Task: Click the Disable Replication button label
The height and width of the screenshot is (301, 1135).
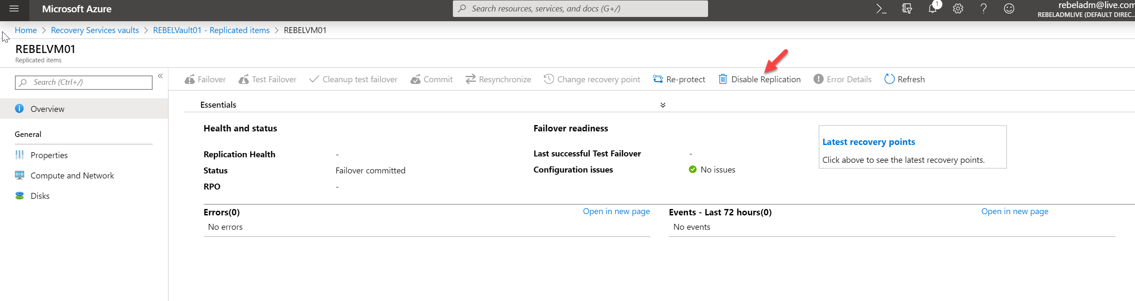Action: coord(766,79)
